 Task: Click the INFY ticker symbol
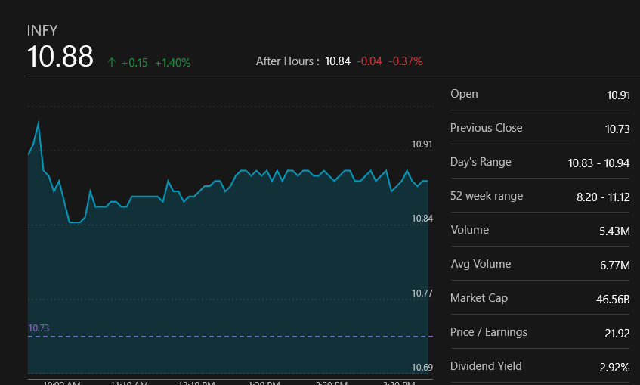42,30
